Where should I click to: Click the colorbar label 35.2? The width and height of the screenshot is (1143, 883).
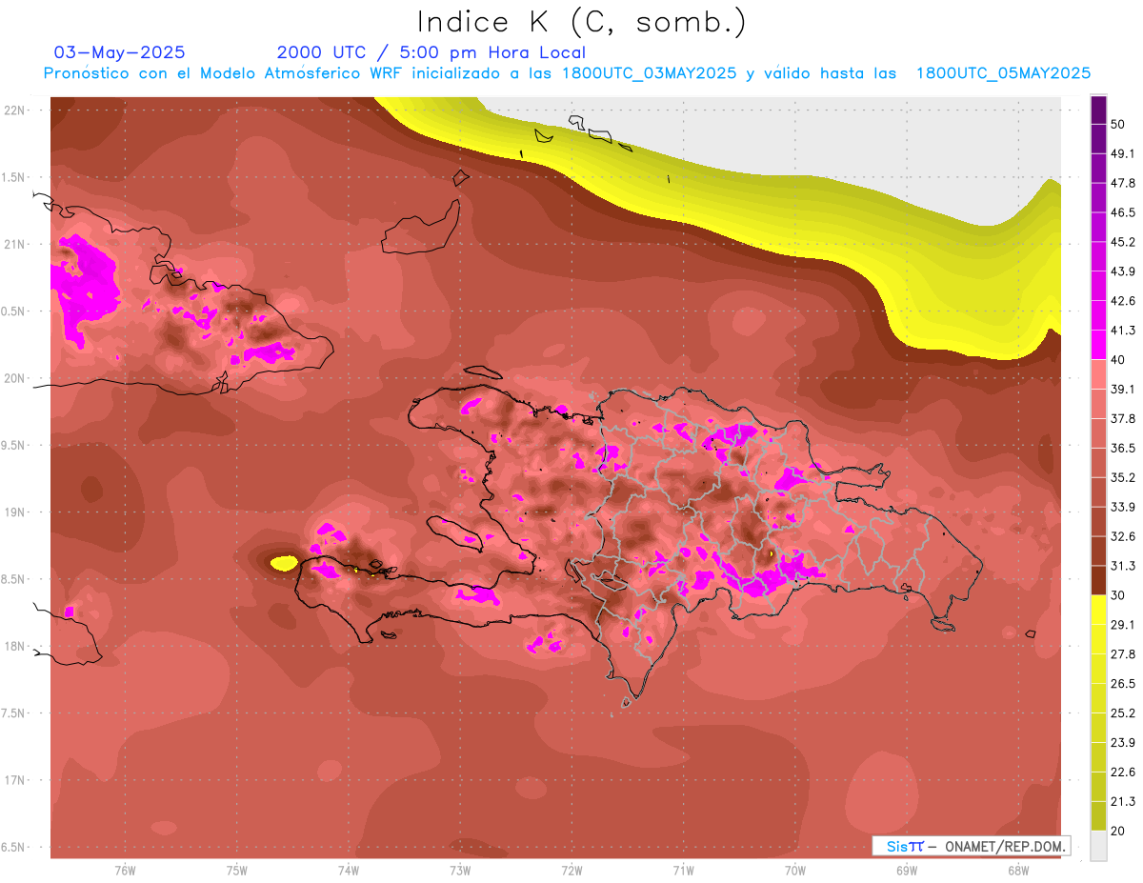point(1124,477)
